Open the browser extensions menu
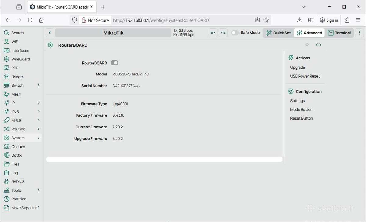 tap(347, 20)
